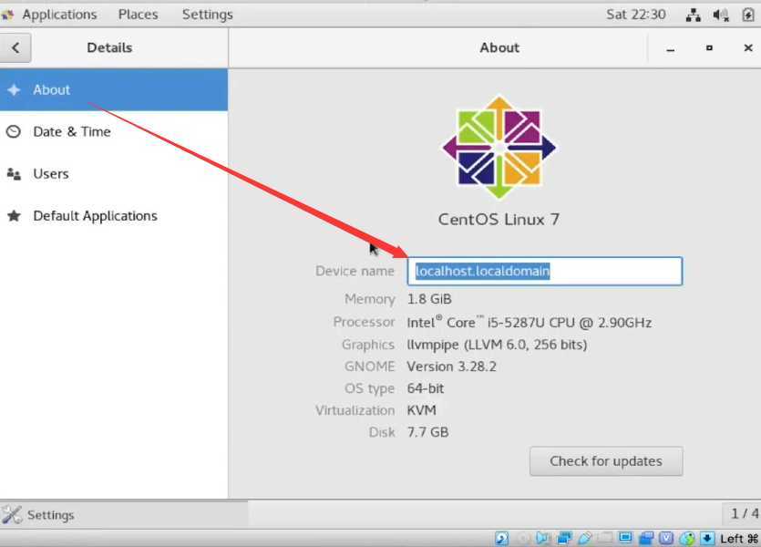Click the VirtualBox USB pen icon
Viewport: 761px width, 547px height.
coord(585,538)
